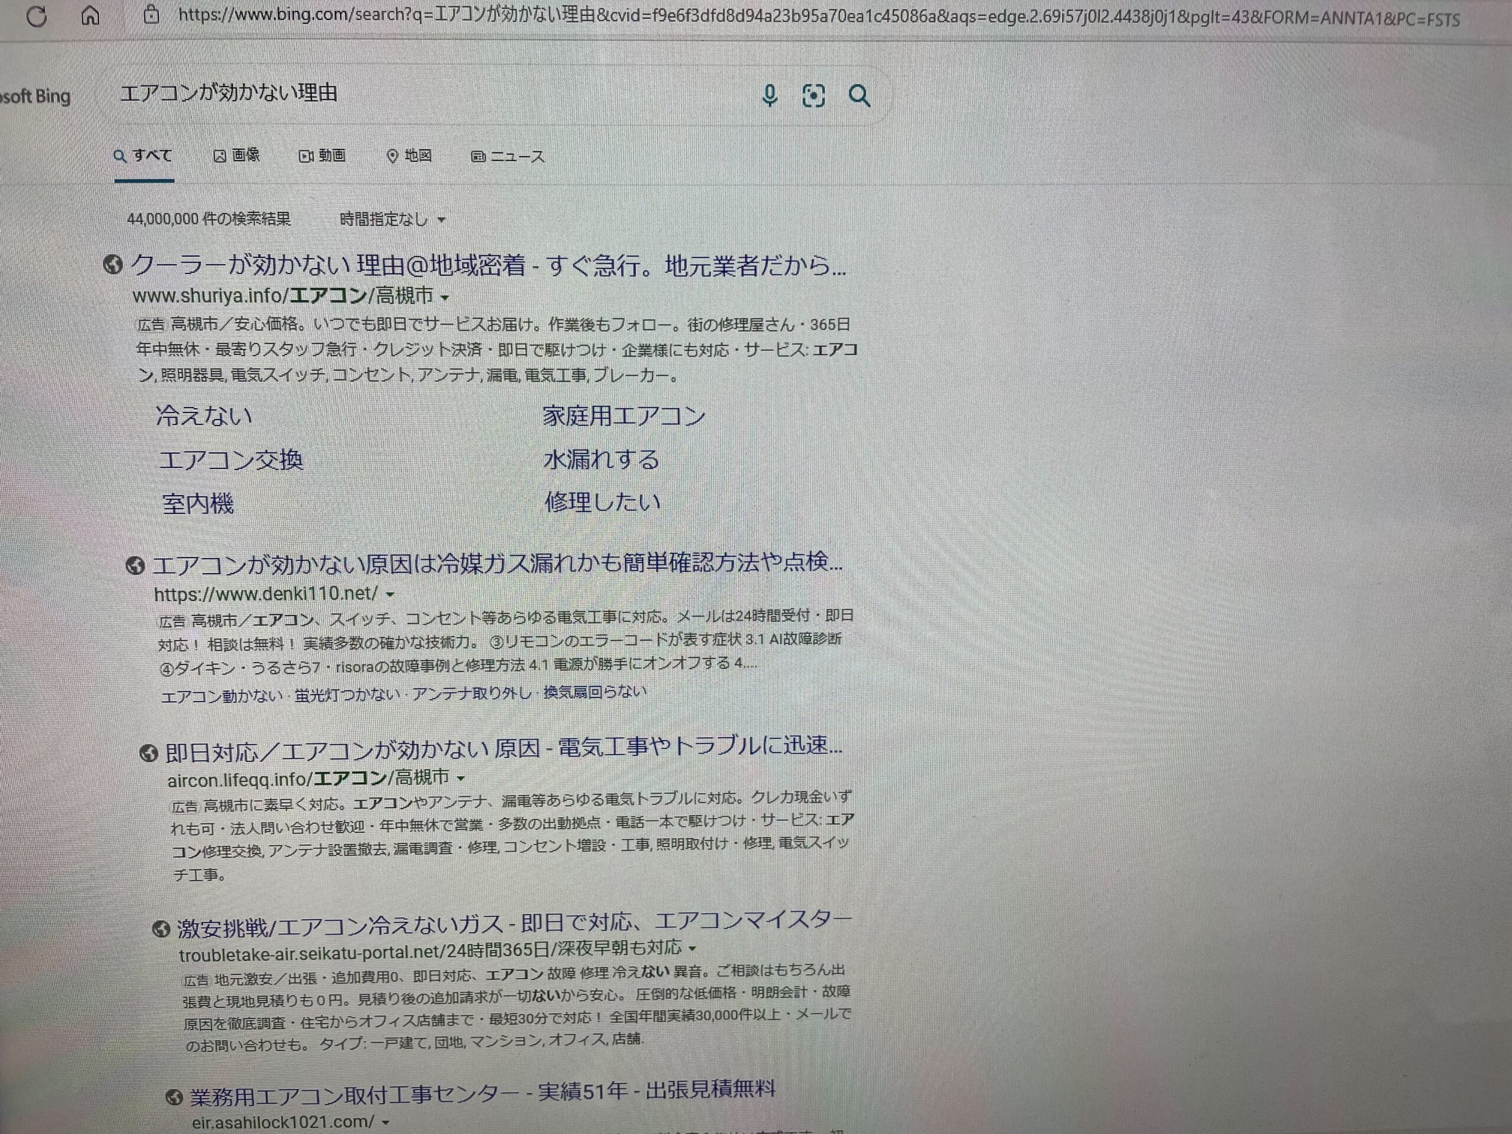Open the 室内機 sitelink
This screenshot has height=1134, width=1512.
tap(198, 504)
